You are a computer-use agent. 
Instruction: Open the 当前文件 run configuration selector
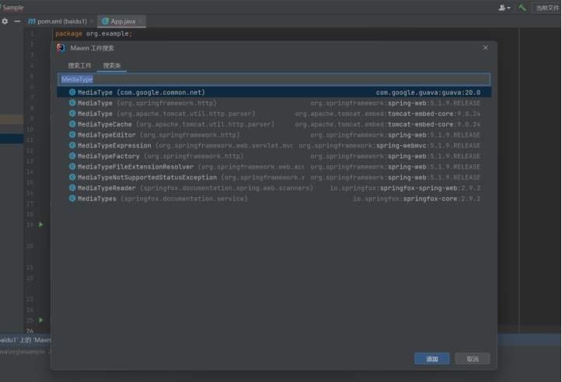pos(546,8)
